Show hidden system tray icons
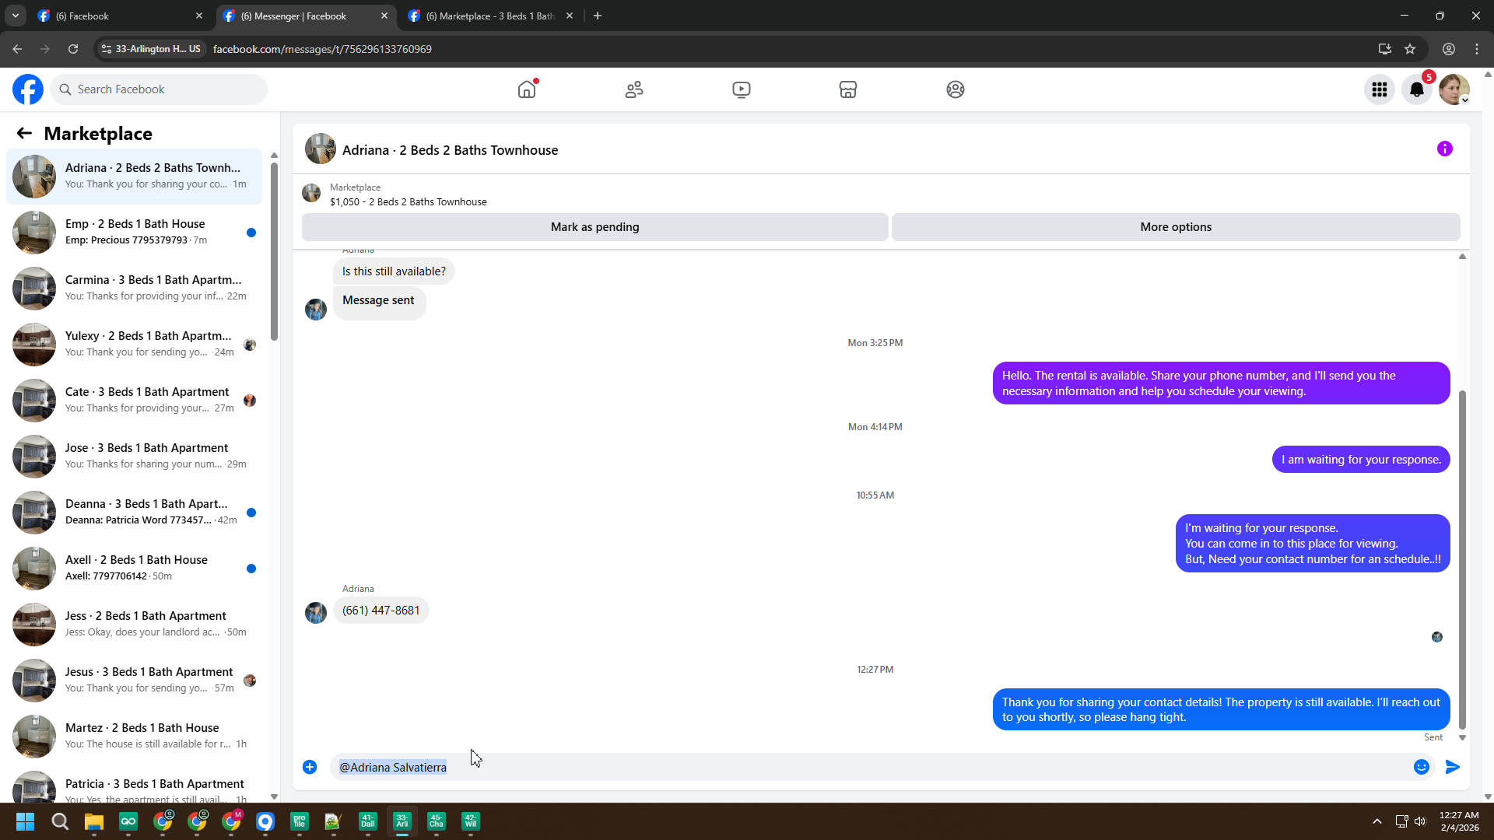This screenshot has height=840, width=1494. coord(1377,821)
